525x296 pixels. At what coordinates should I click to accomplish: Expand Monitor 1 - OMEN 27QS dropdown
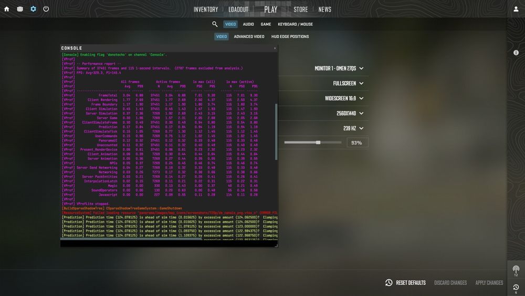[x=339, y=68]
